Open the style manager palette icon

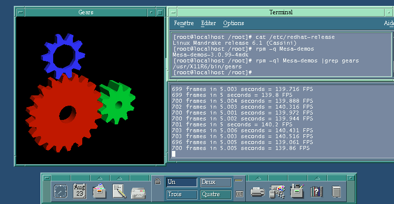click(x=277, y=192)
